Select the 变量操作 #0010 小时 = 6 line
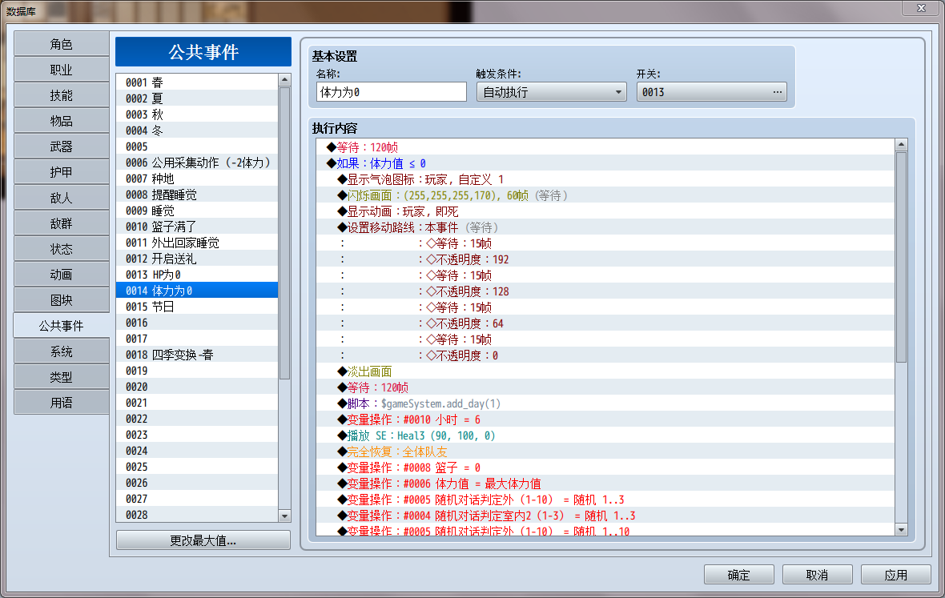945x598 pixels. [605, 419]
